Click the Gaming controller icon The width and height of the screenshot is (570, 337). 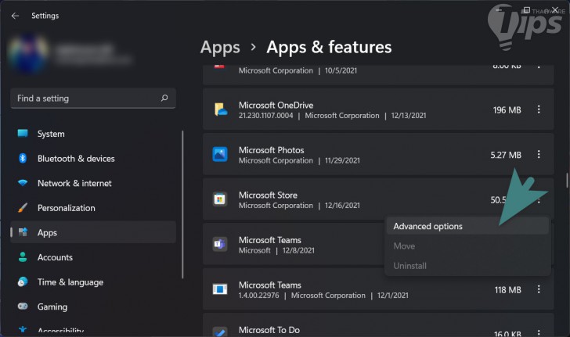pos(23,307)
